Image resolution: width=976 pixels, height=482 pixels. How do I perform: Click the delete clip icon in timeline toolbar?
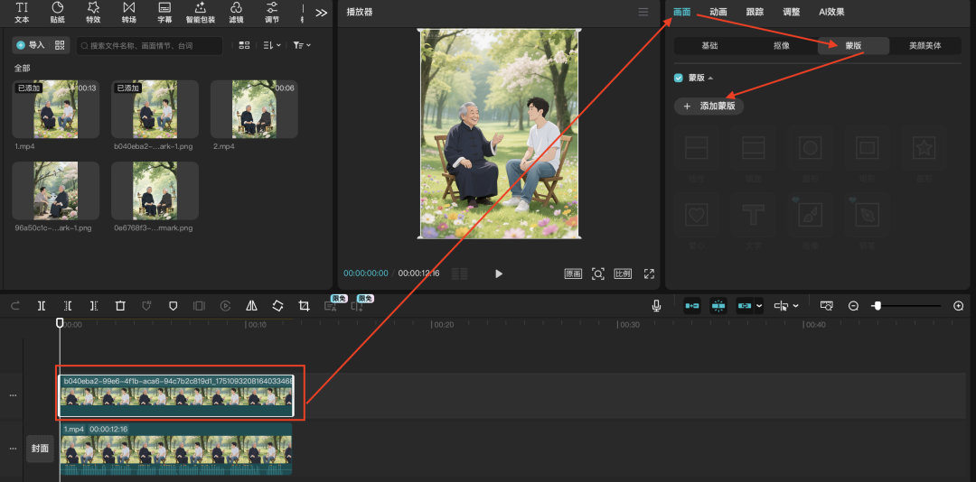point(120,306)
